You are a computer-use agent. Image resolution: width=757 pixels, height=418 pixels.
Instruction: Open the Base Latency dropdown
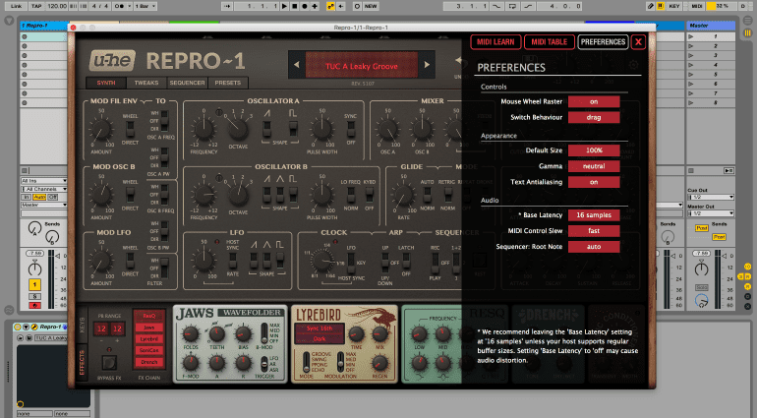[x=593, y=213]
